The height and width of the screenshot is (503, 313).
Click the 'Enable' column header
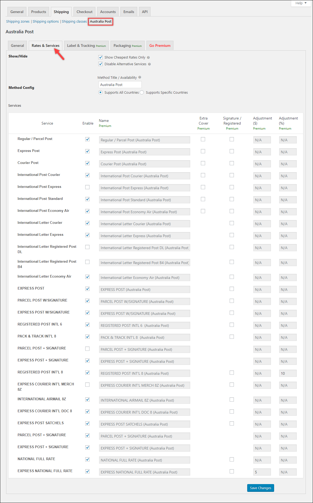tap(88, 123)
